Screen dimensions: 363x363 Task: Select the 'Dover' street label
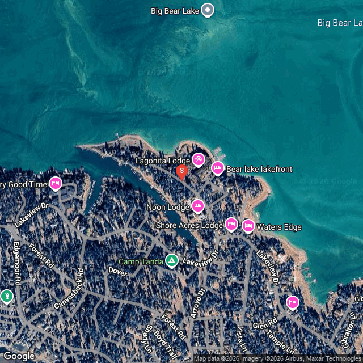(118, 272)
